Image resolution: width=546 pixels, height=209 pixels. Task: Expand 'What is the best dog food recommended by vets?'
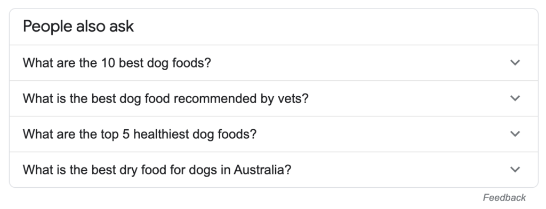click(274, 98)
